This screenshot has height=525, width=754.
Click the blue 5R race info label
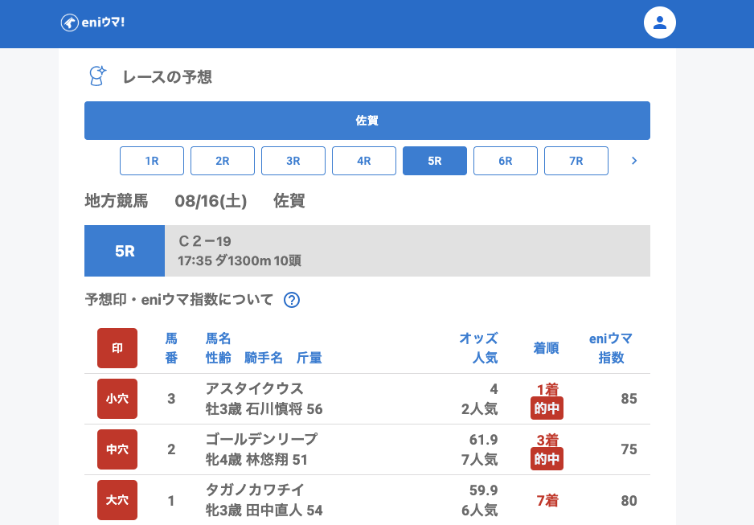click(125, 251)
